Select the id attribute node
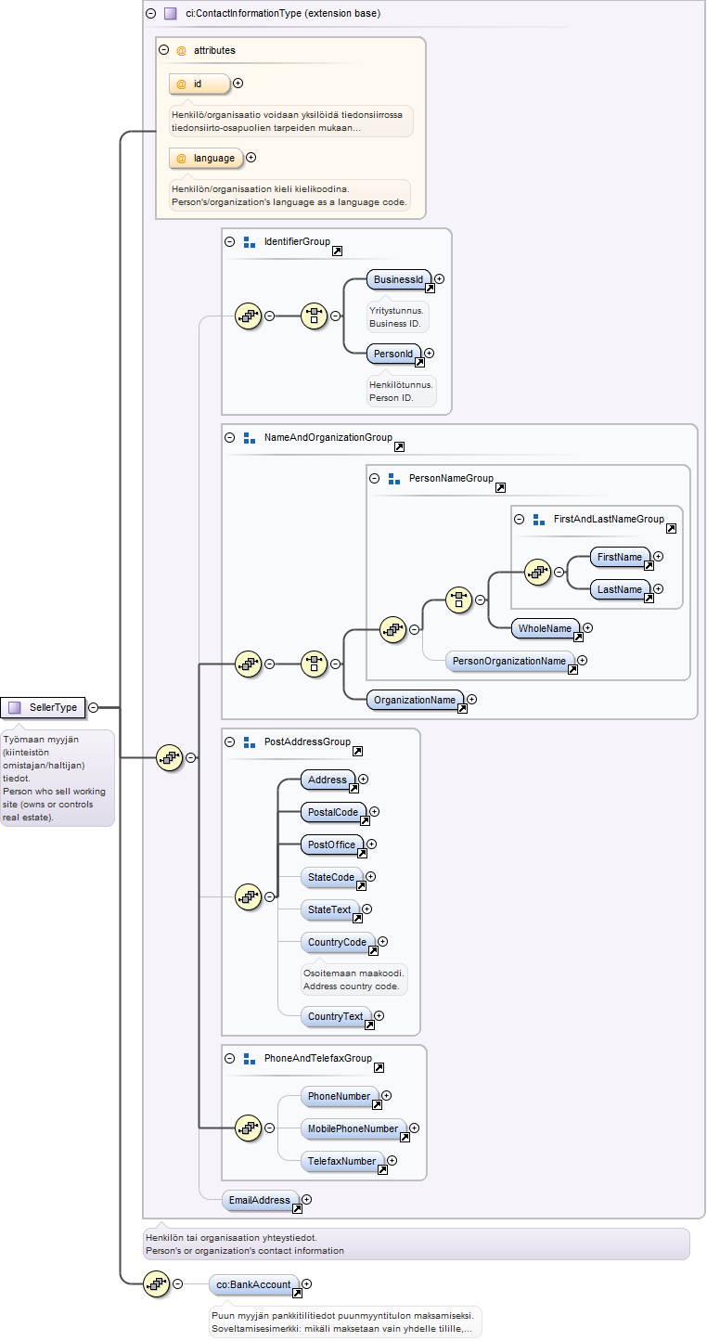Screen dimensions: 707x1341 pos(199,84)
